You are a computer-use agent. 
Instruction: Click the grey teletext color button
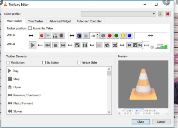103,36
